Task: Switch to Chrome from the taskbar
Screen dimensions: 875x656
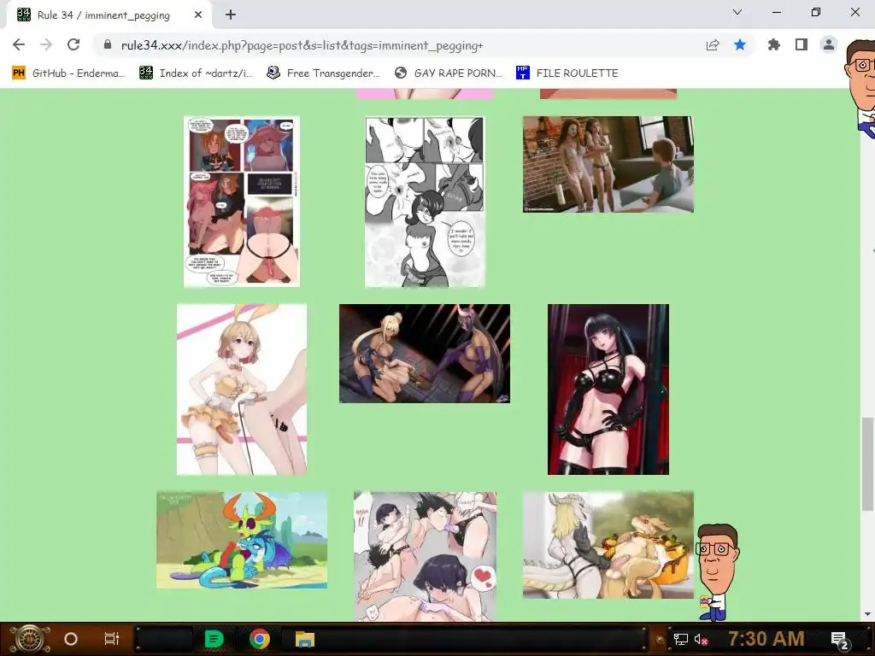Action: pyautogui.click(x=259, y=639)
